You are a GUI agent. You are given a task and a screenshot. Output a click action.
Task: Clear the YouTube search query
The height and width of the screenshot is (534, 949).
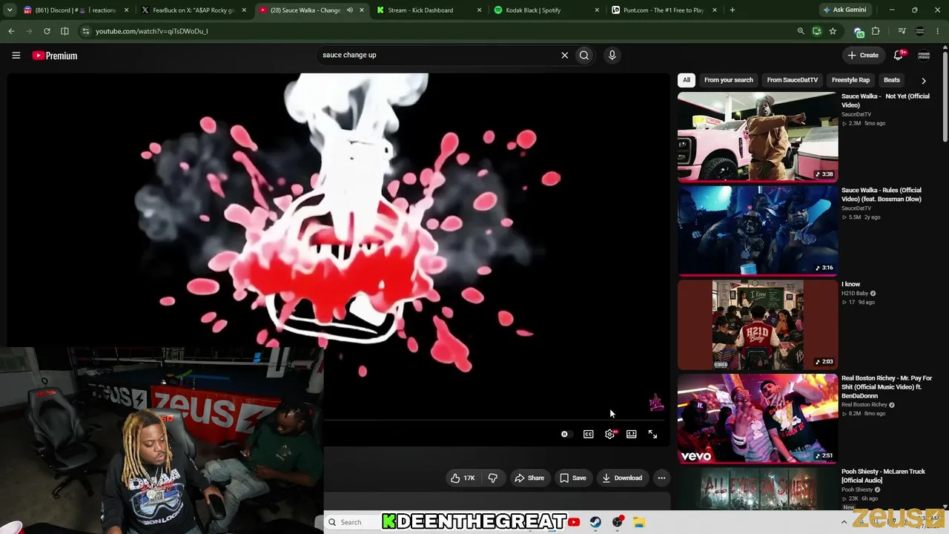click(564, 55)
